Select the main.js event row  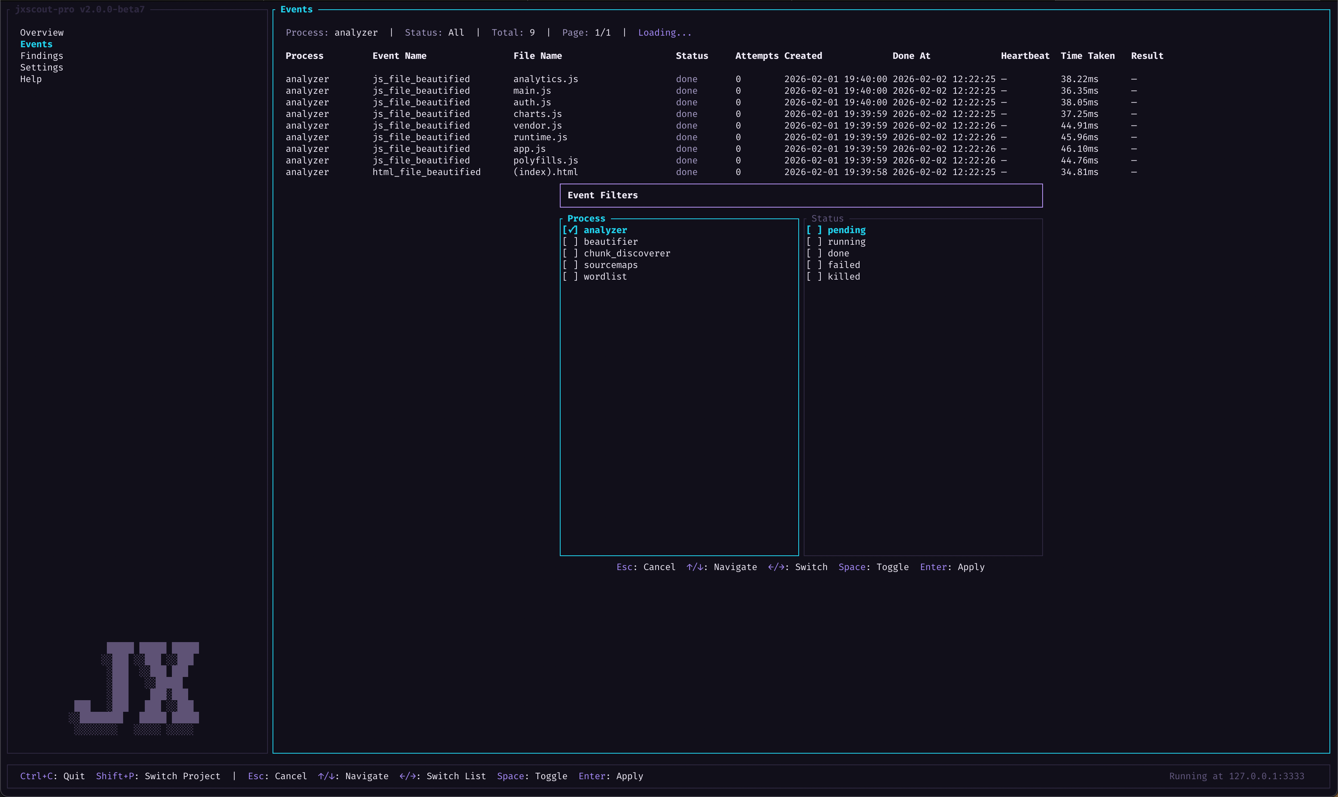point(712,91)
